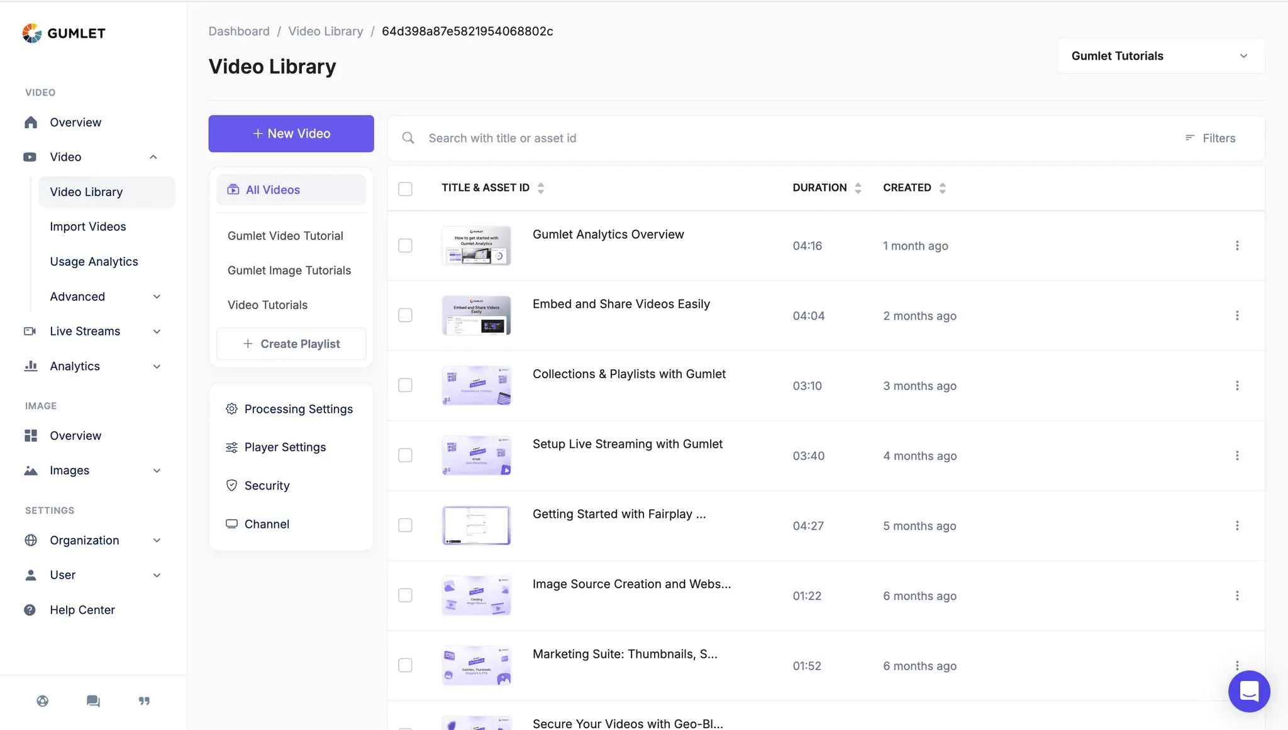
Task: Select the Marketing Suite video checkbox
Action: [406, 666]
